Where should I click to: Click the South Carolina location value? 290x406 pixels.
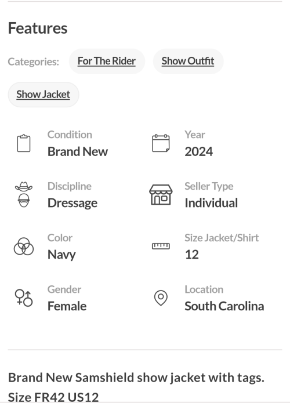pyautogui.click(x=224, y=306)
